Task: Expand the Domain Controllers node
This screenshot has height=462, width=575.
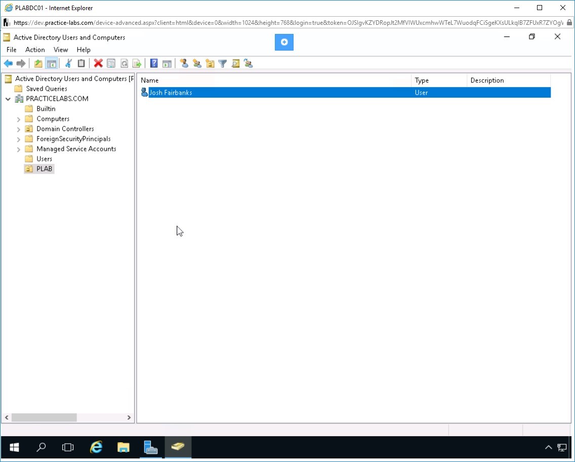Action: pyautogui.click(x=19, y=129)
